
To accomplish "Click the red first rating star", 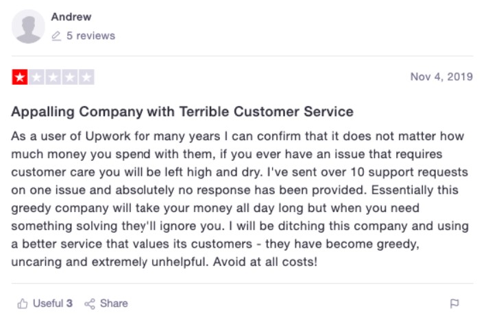I will 20,77.
